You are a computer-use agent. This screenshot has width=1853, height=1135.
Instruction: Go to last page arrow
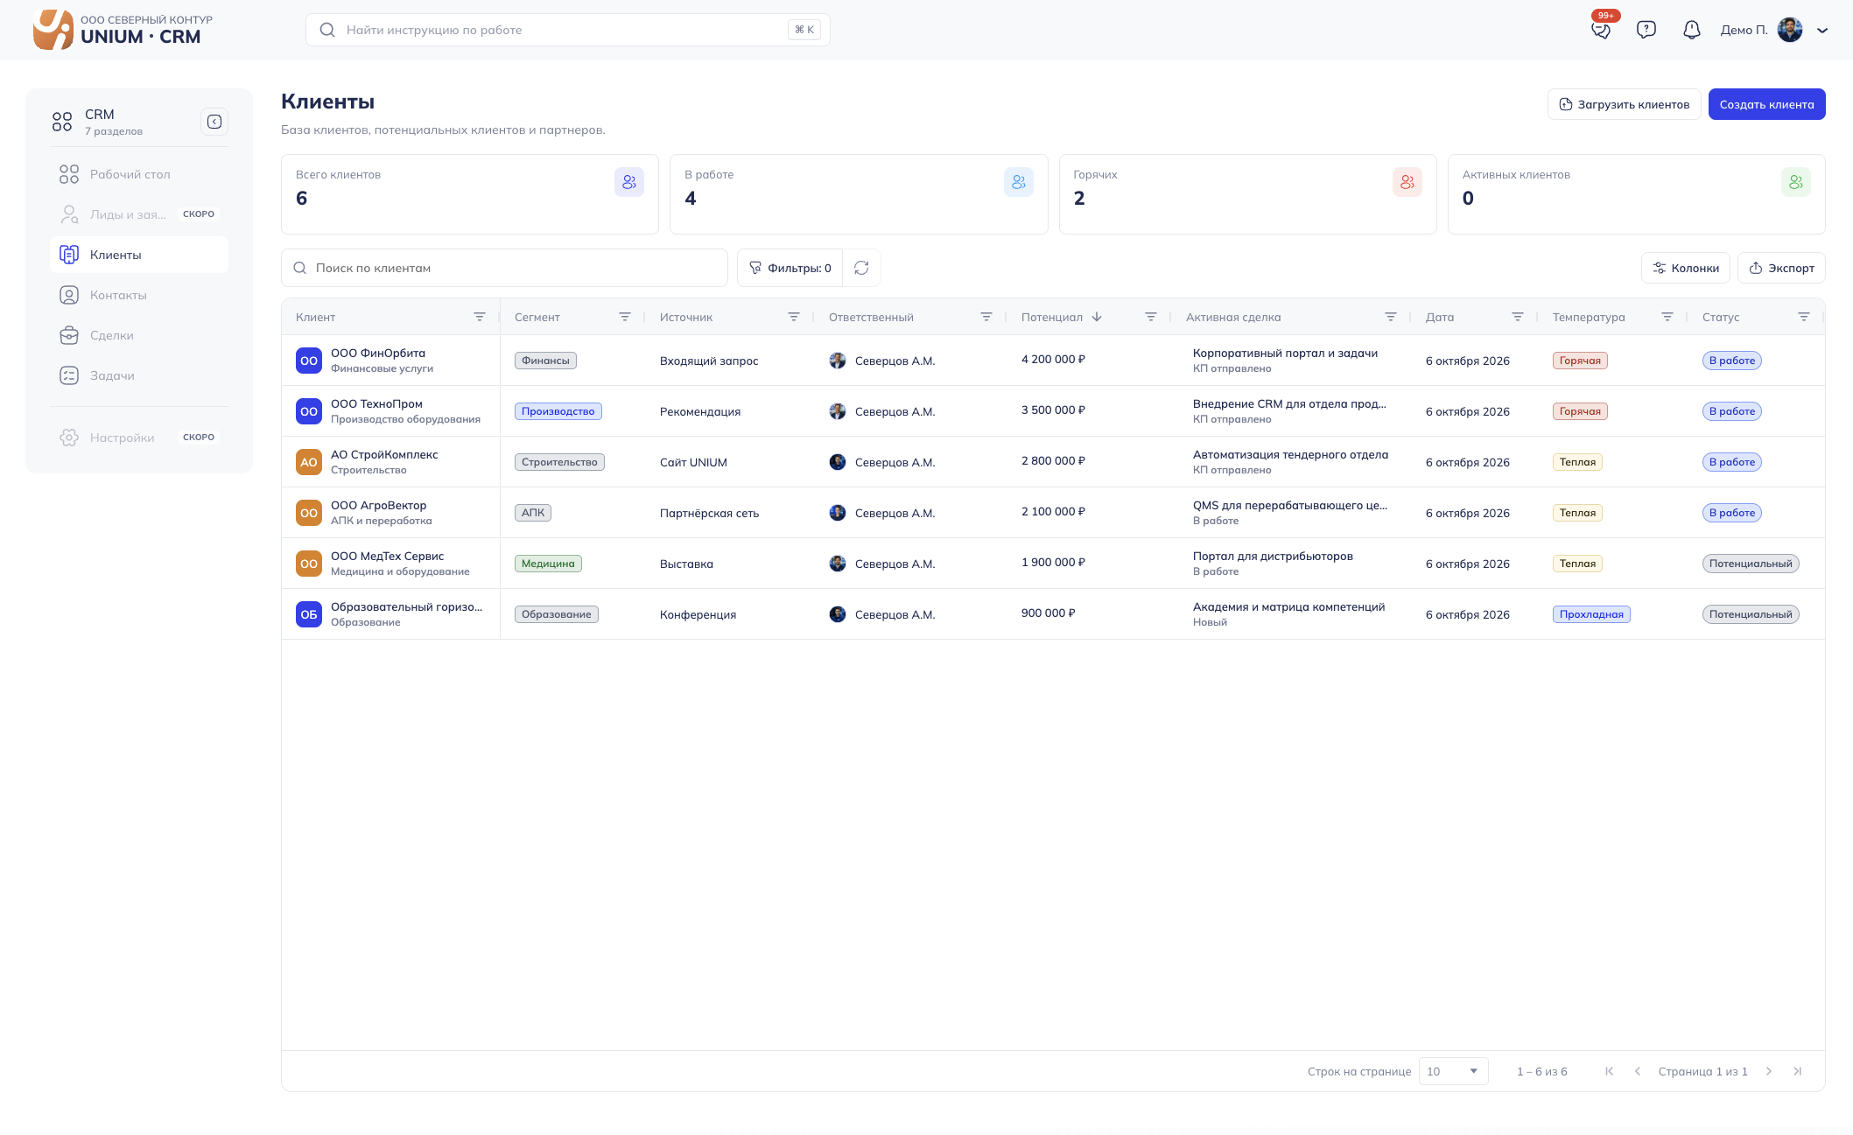[1797, 1071]
